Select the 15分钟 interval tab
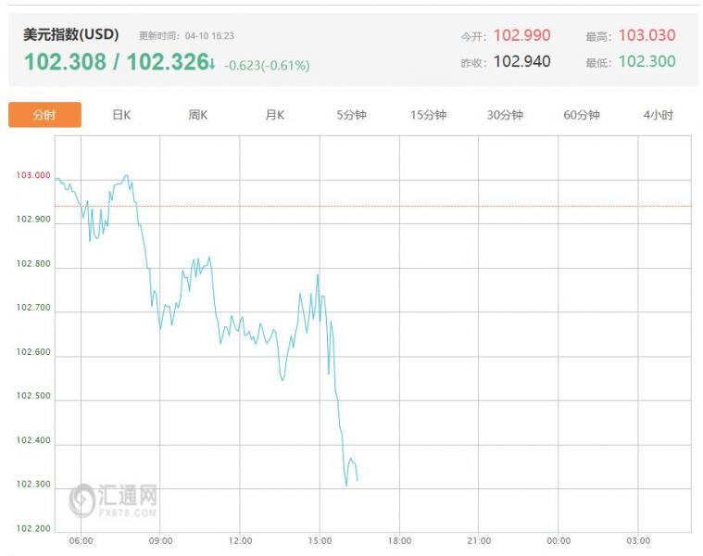Viewport: 703px width, 556px height. click(x=428, y=115)
